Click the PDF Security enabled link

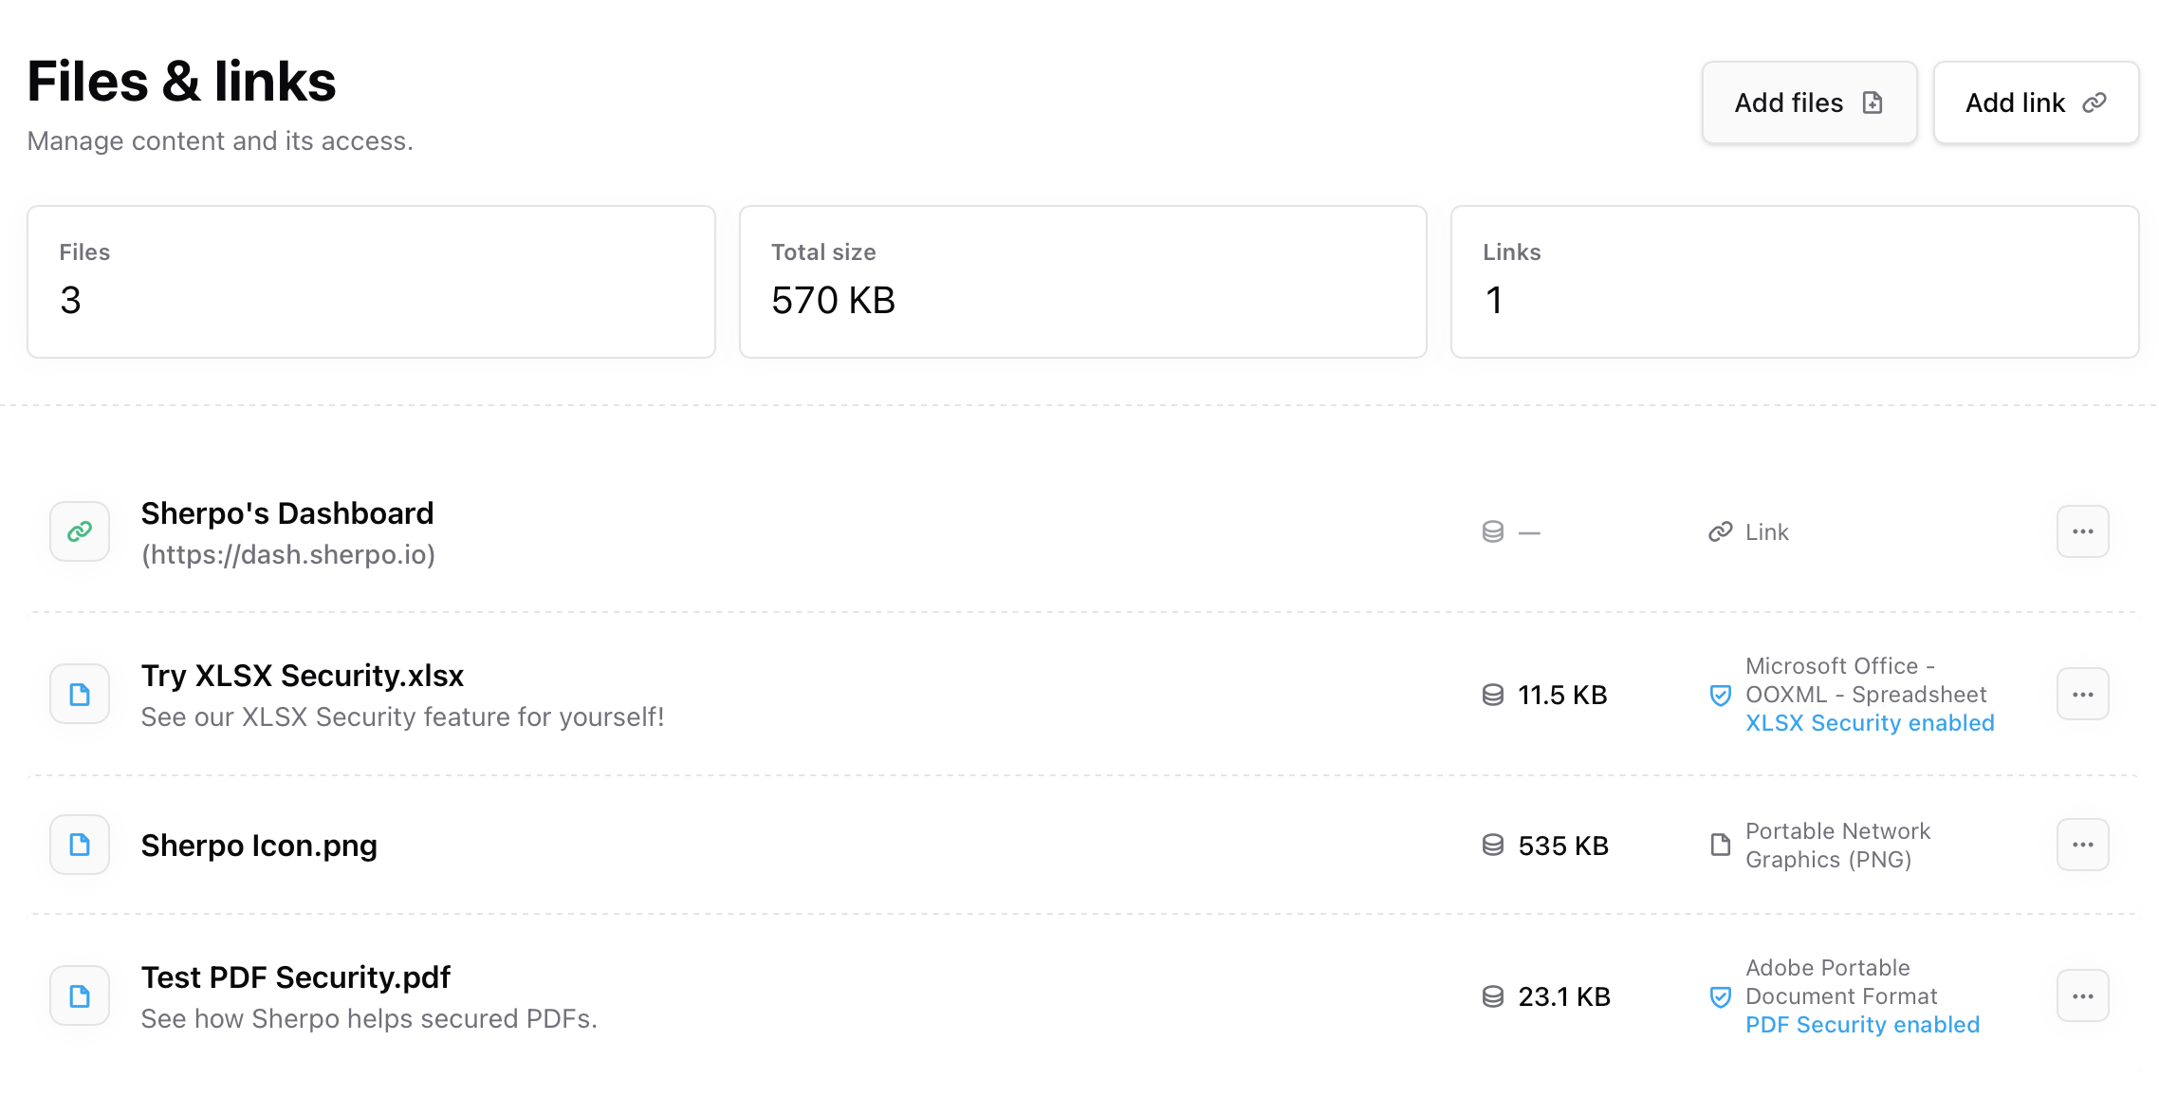(1862, 1025)
